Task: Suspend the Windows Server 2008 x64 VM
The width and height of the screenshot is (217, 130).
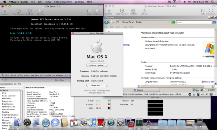Action: click(109, 12)
